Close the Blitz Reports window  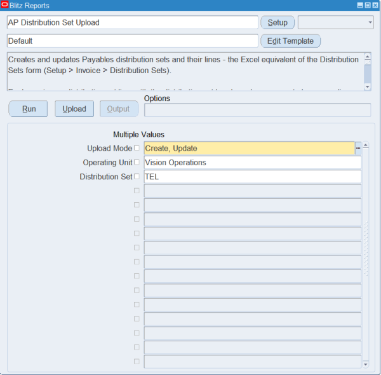click(x=375, y=5)
